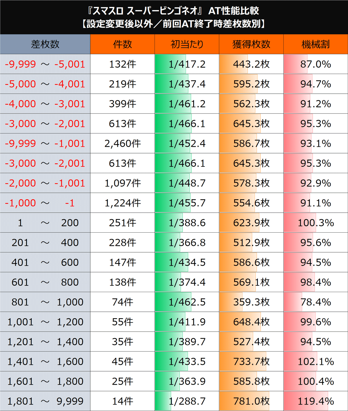Select the range cell 601 ～ 800
Viewport: 348px width, 411px height.
coord(45,282)
